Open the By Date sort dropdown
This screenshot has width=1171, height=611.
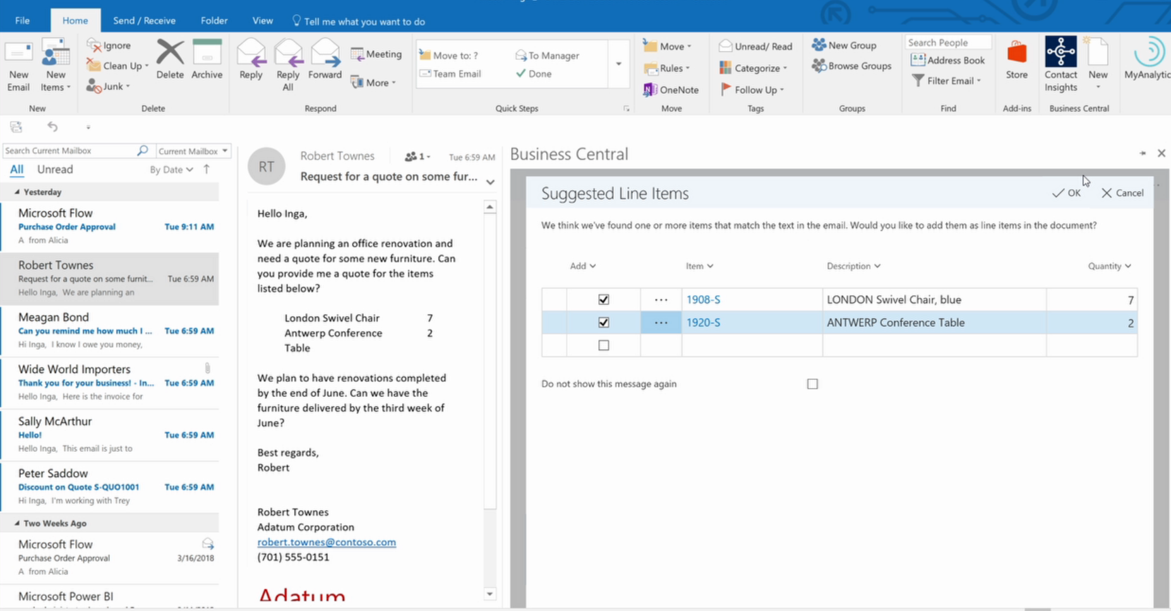(x=171, y=169)
